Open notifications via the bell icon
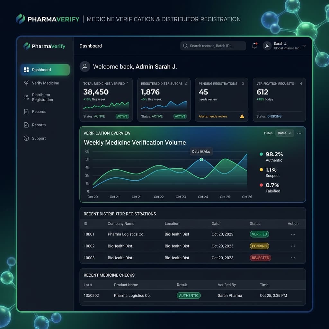 254,46
